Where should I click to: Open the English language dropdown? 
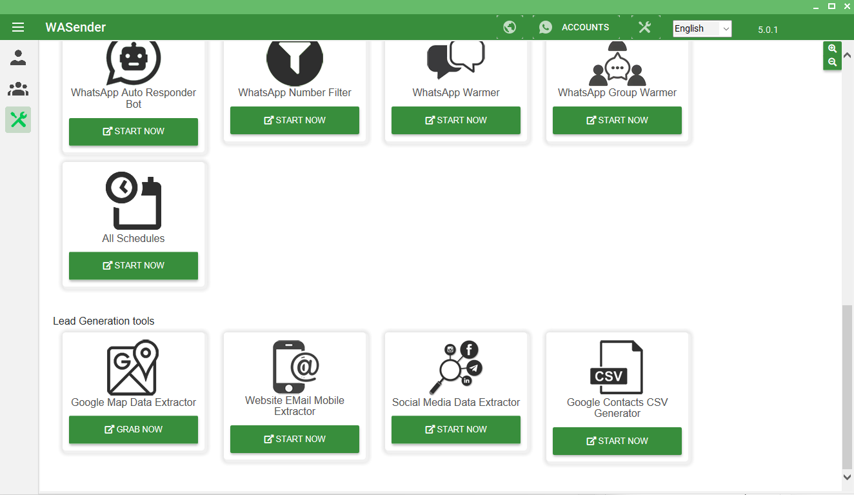(702, 28)
